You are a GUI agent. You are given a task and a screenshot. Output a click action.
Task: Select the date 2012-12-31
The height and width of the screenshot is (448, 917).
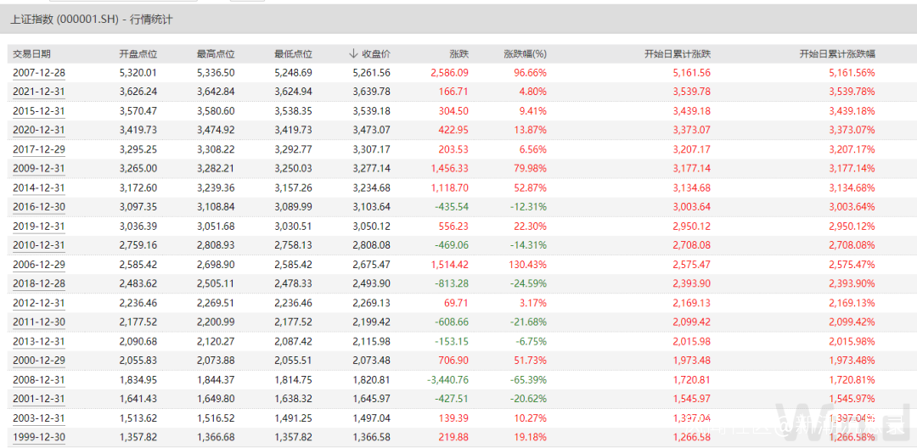click(x=38, y=303)
